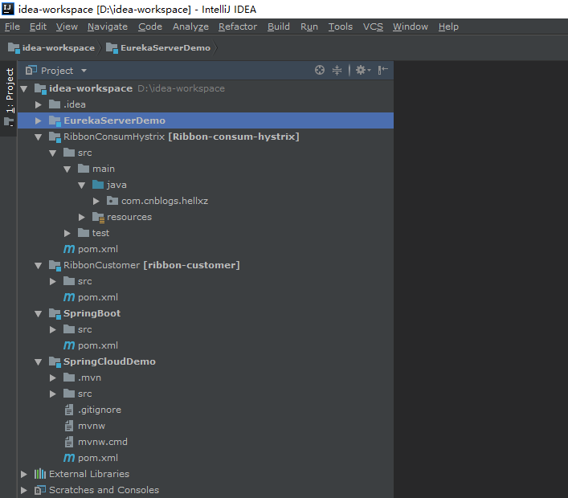Open the Project panel settings gear
The width and height of the screenshot is (568, 498).
tap(363, 70)
